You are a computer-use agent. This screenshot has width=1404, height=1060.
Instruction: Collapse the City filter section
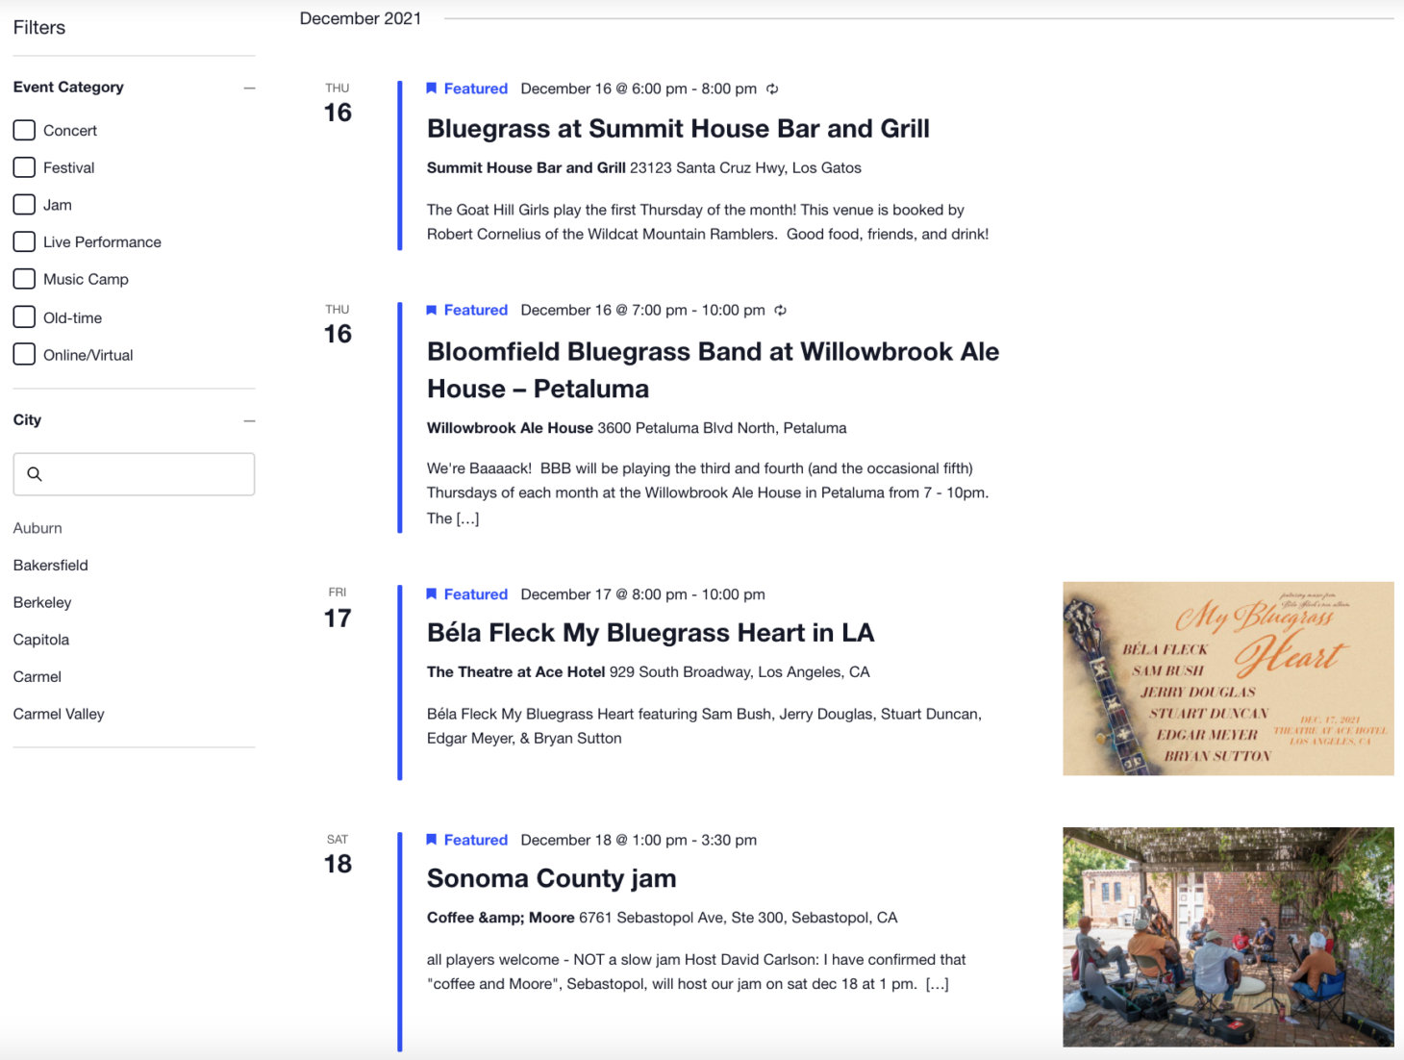pyautogui.click(x=249, y=420)
